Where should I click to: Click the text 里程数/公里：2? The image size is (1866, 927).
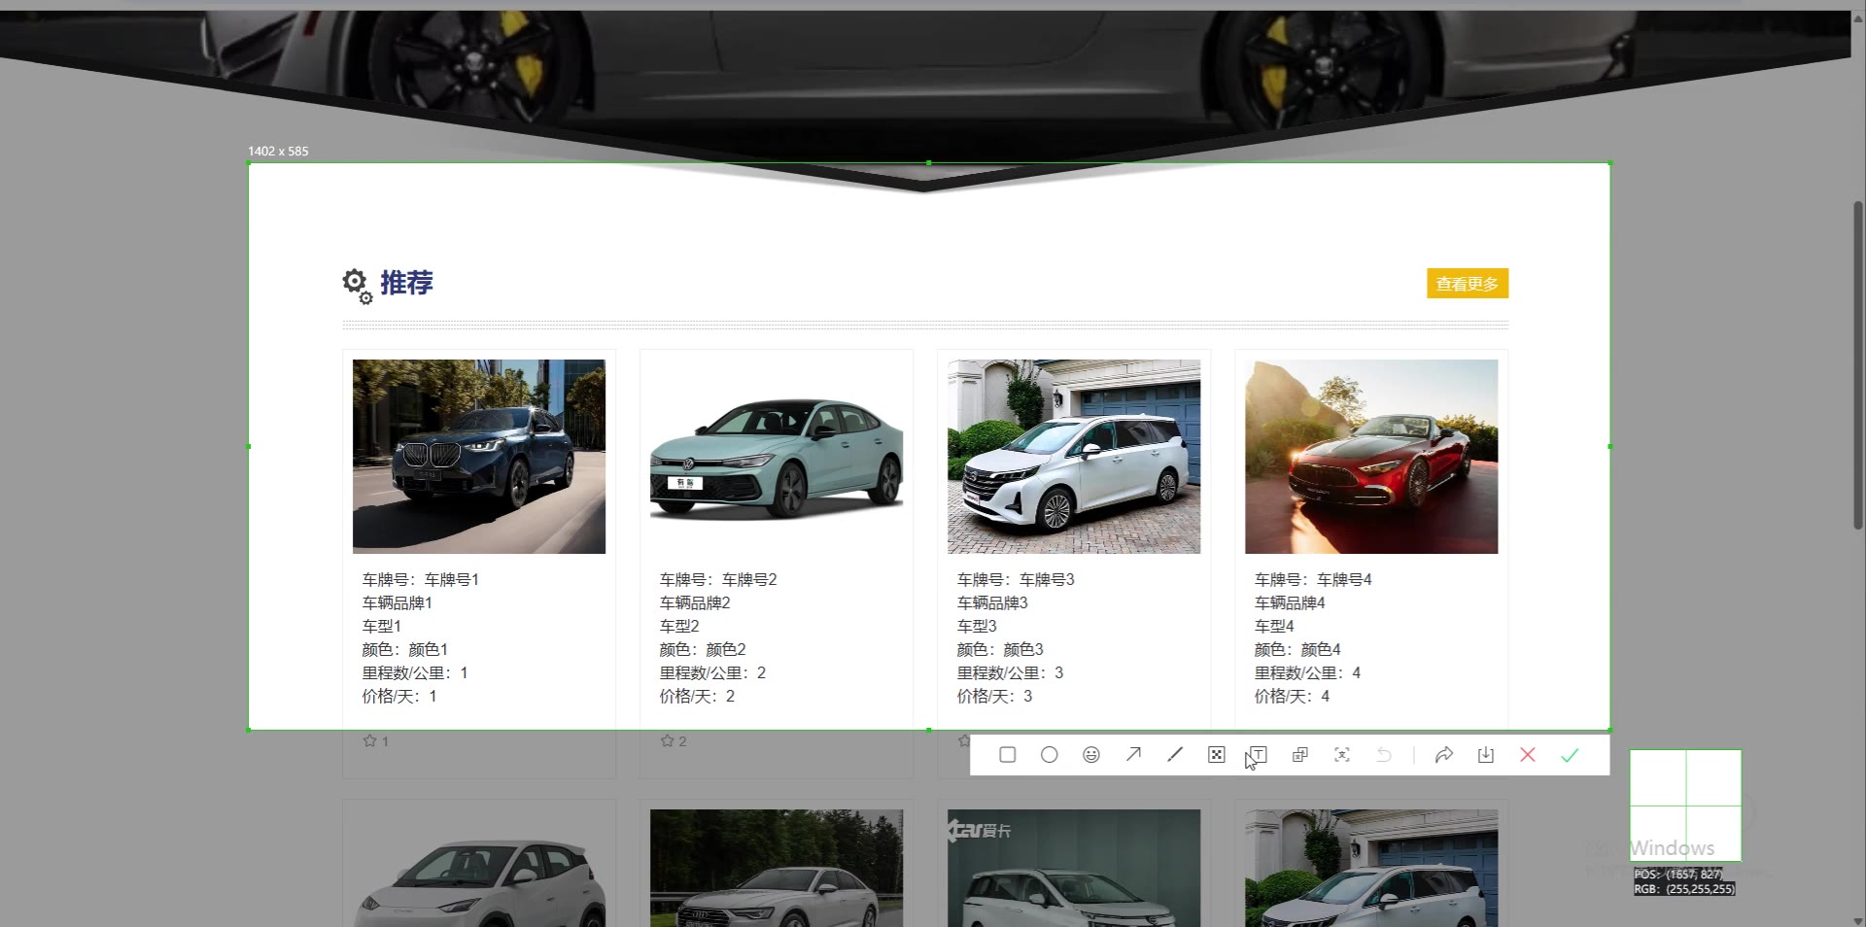712,672
